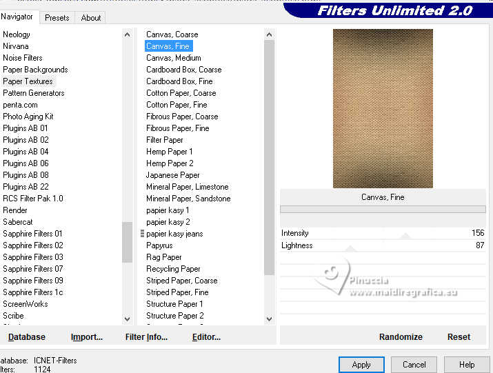Viewport: 493px width, 373px height.
Task: Select Canvas, Medium filter
Action: coord(174,58)
